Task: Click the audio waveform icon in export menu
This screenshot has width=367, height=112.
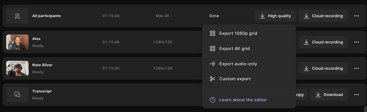Action: 212,64
